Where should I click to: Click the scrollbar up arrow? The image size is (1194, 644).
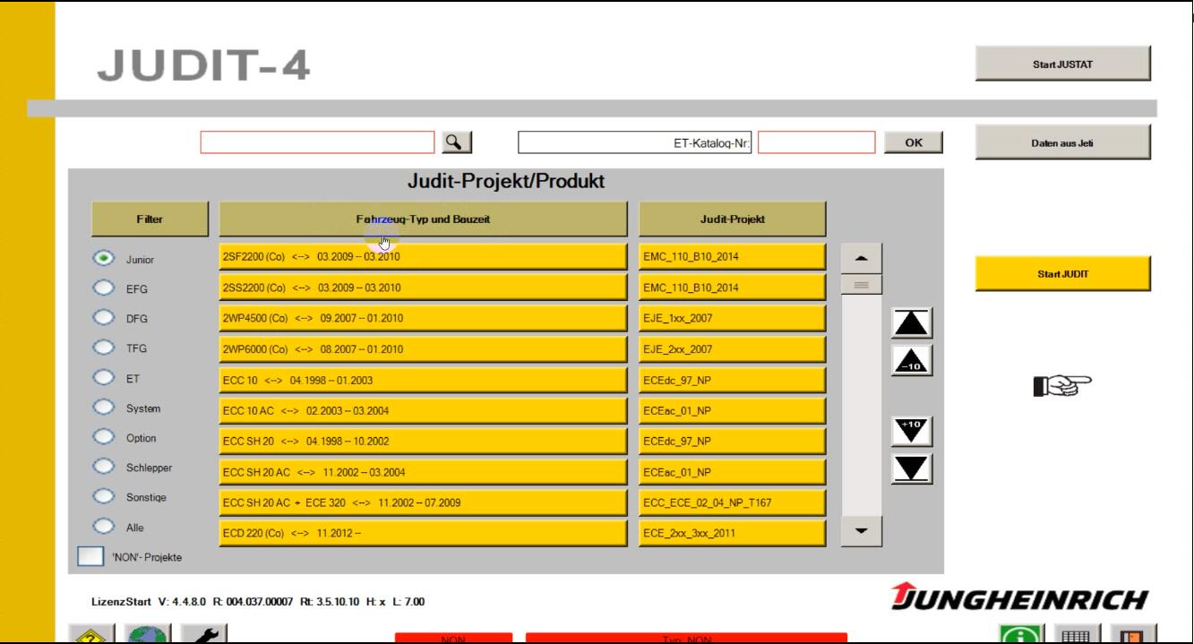(x=862, y=258)
